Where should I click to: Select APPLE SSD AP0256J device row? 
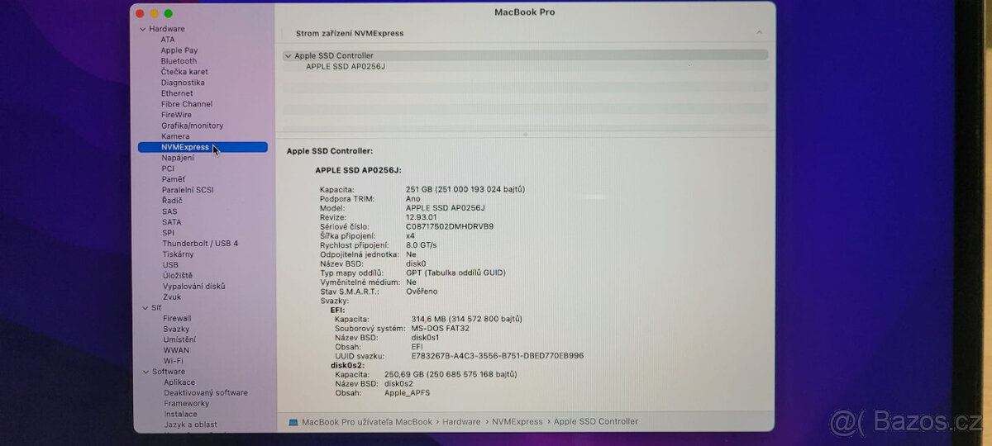pos(346,66)
